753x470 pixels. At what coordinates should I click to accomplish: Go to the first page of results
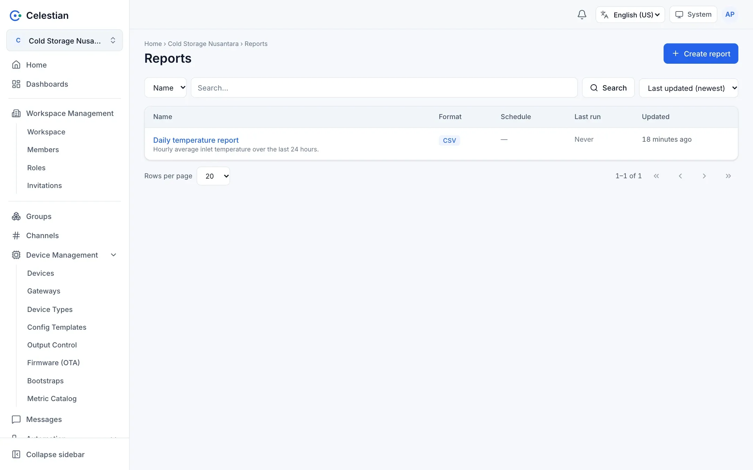(656, 176)
